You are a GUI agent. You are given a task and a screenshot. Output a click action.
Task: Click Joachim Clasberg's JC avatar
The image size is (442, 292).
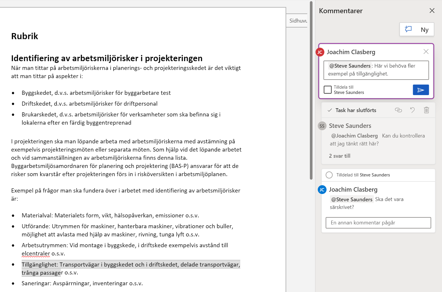point(322,190)
